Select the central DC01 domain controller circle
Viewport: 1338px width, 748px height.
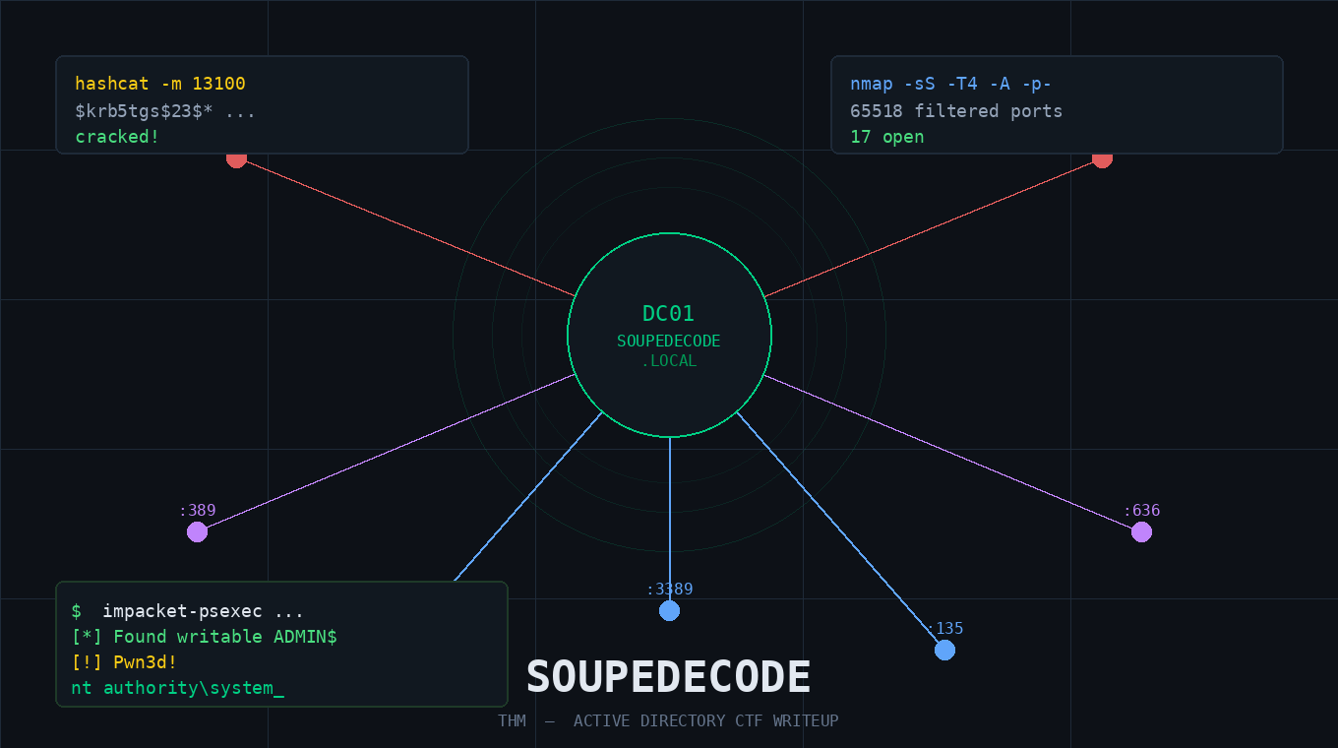669,335
